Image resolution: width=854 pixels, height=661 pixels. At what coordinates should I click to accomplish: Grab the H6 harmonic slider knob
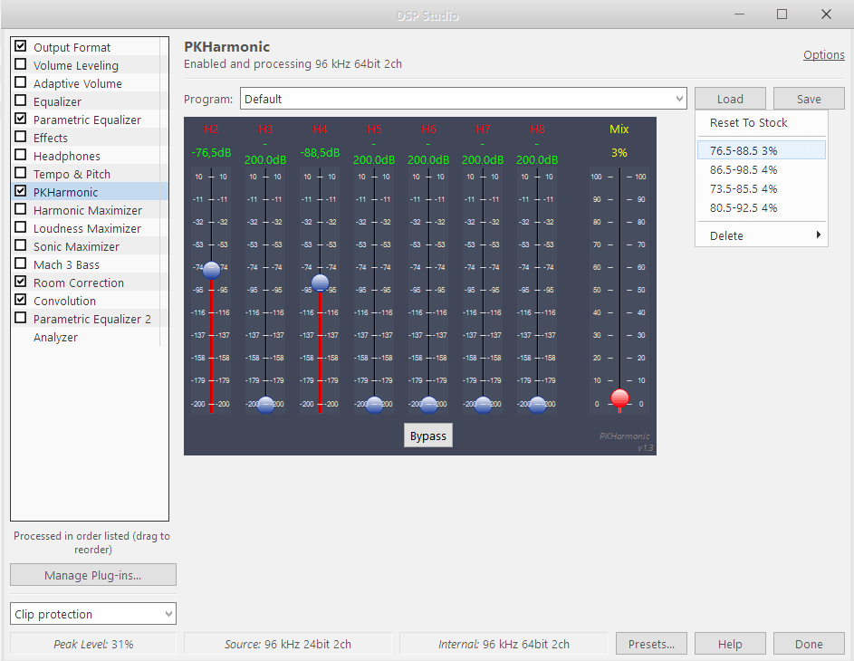(428, 405)
